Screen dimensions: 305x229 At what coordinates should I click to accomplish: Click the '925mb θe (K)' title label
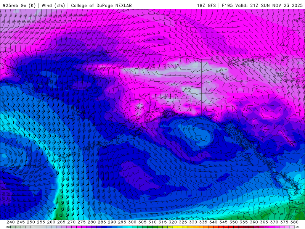coord(19,5)
